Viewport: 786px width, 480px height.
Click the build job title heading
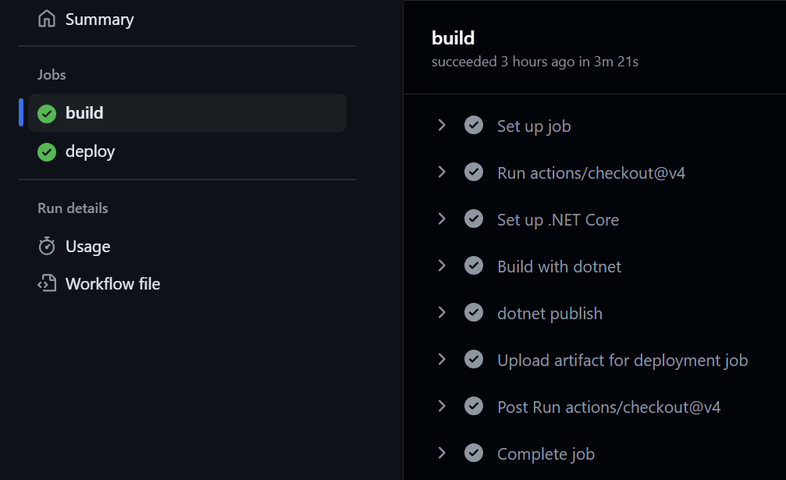[x=453, y=37]
